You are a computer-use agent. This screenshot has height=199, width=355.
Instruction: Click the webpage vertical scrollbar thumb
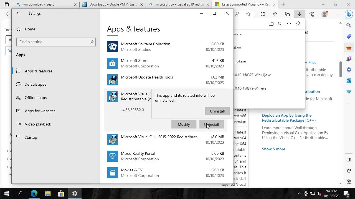(x=341, y=69)
